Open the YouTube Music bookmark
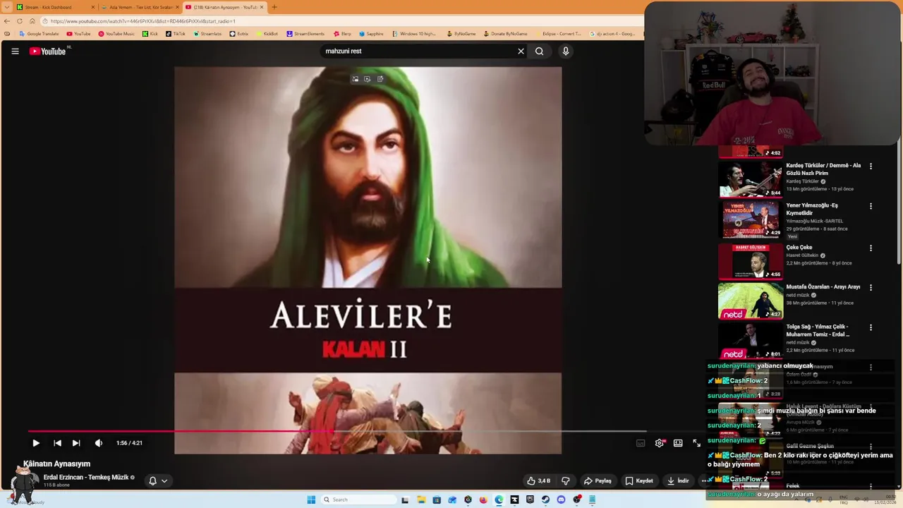903x508 pixels. point(116,34)
